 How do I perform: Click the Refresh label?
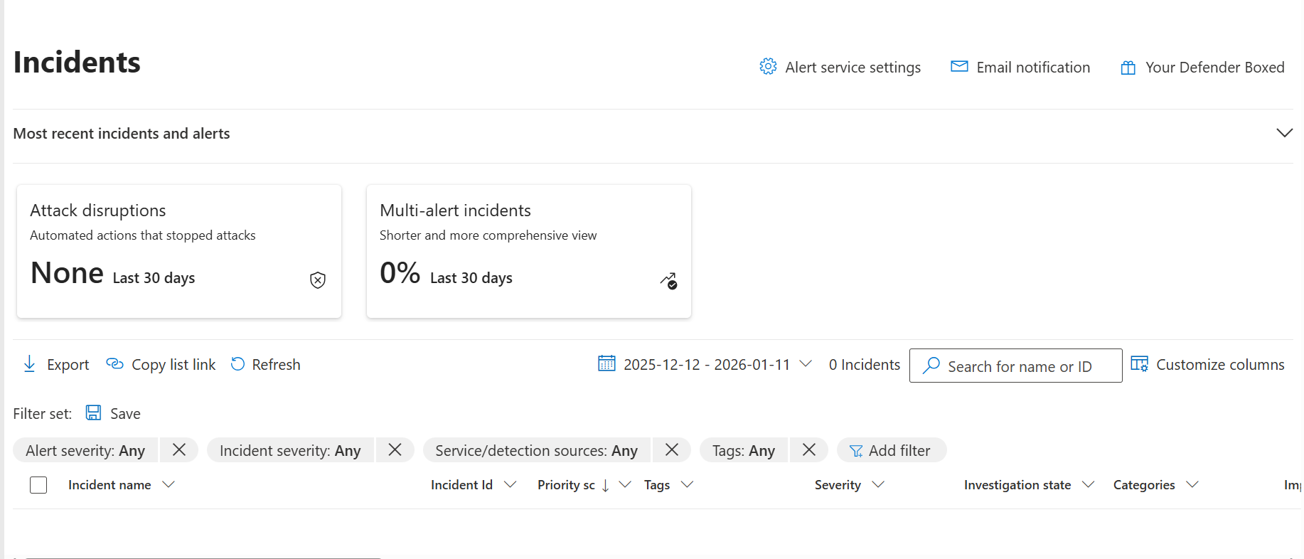click(277, 365)
